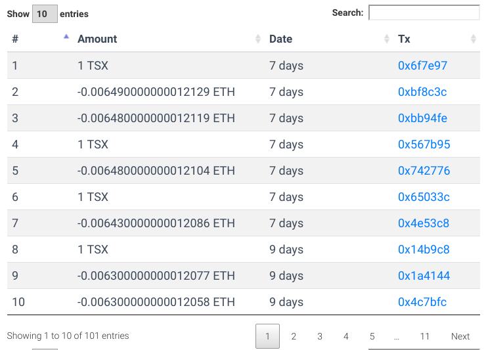Open transaction link 0x14b9c8

[x=424, y=250]
